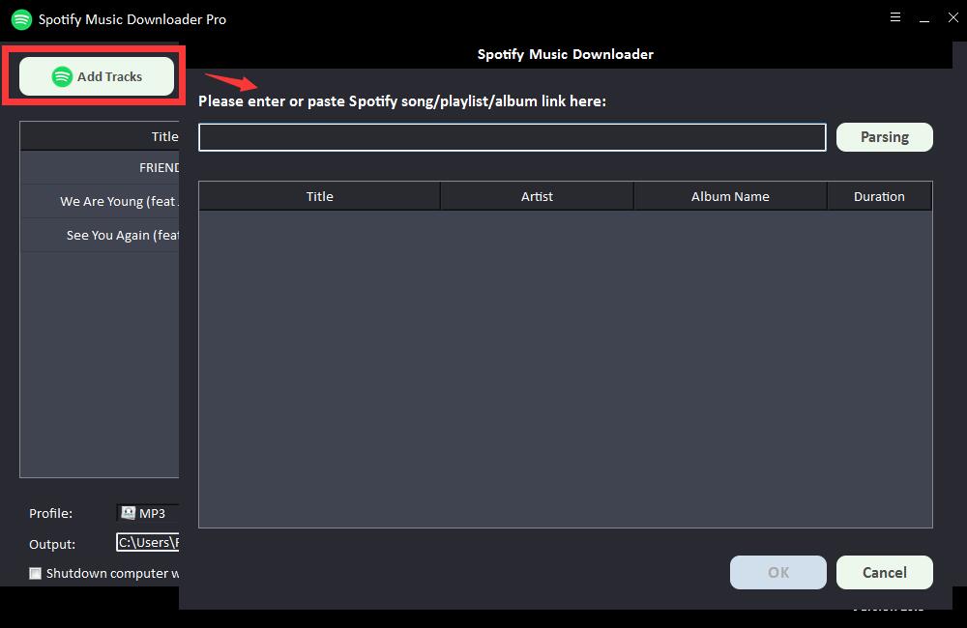The height and width of the screenshot is (628, 967).
Task: Sort by the Artist column header
Action: point(537,196)
